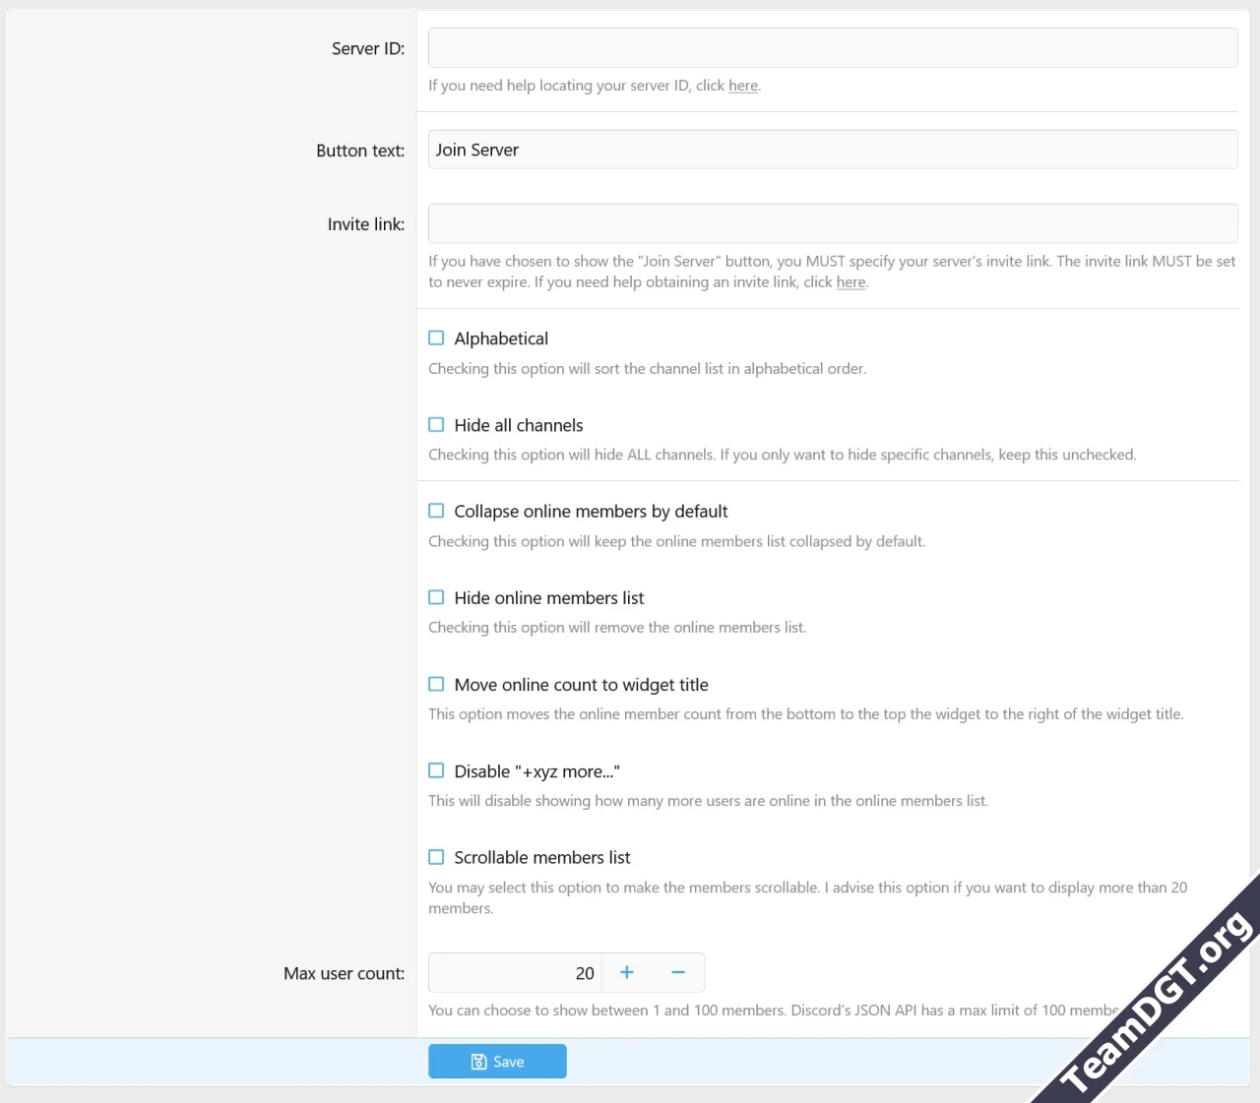Click the floppy disk icon on Save button
Viewport: 1260px width, 1103px height.
(479, 1061)
